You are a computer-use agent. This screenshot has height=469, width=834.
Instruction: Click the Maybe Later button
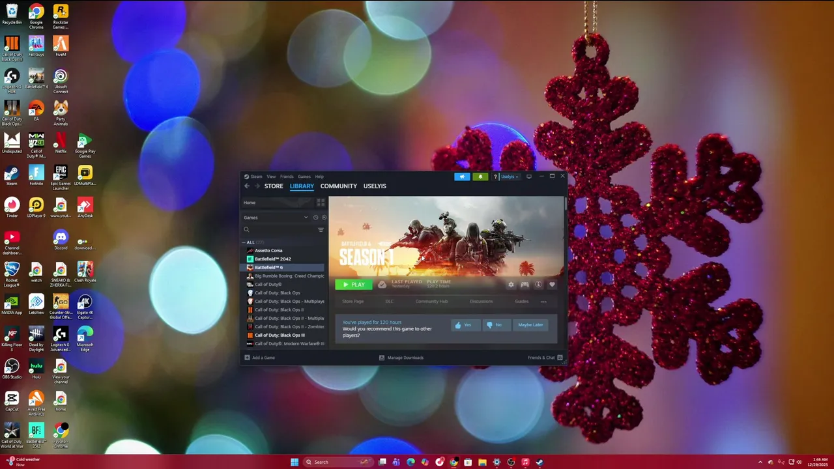point(530,324)
